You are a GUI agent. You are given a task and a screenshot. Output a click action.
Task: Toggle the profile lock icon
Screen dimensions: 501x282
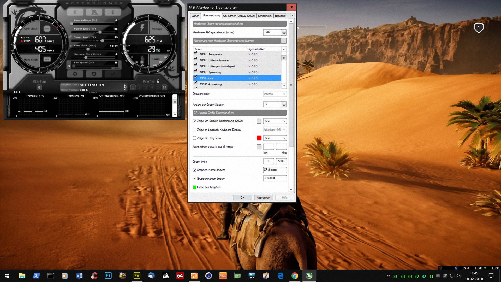click(158, 81)
